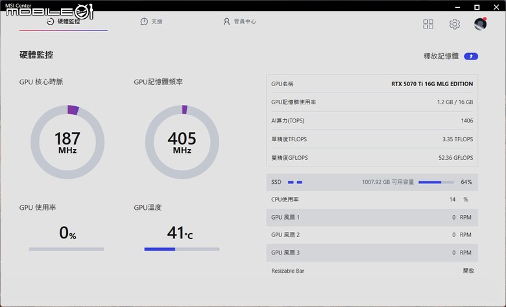506x307 pixels.
Task: Click the 1007.92 GB 可用容量 text
Action: pyautogui.click(x=388, y=182)
